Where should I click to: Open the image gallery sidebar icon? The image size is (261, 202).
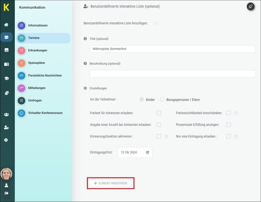pos(6,50)
